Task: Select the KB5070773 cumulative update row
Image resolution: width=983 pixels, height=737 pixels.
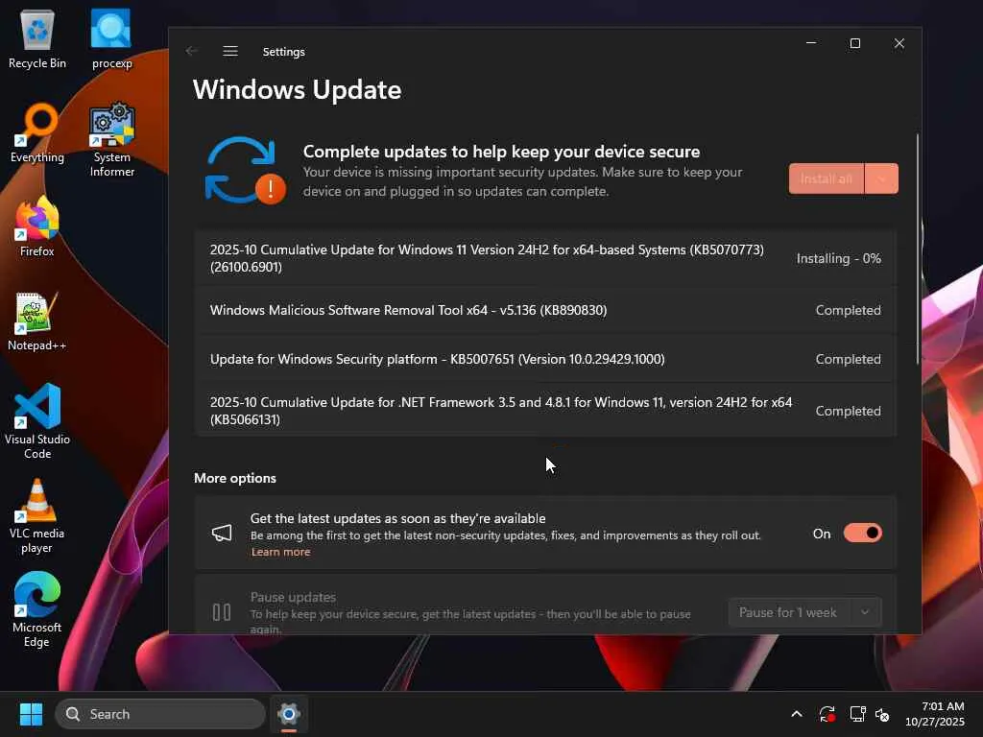Action: [x=545, y=258]
